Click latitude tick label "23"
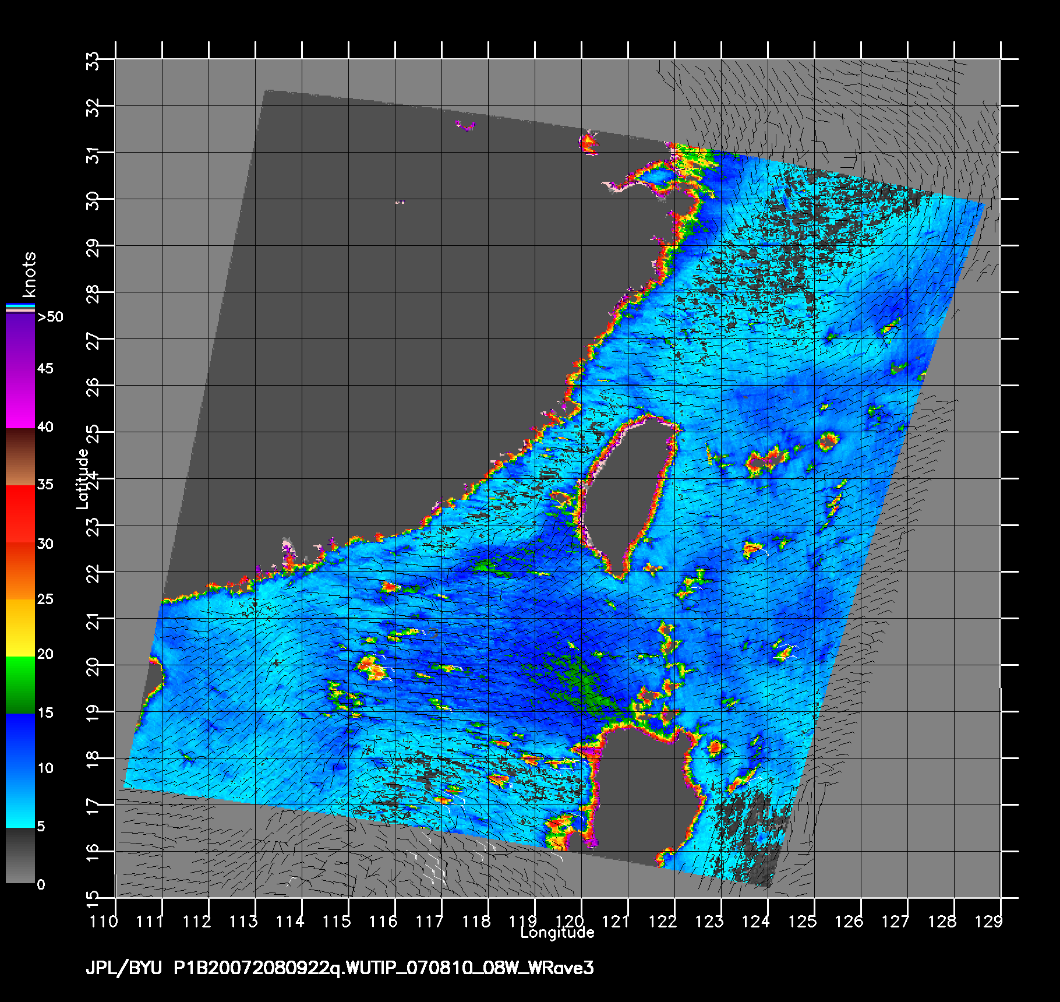The image size is (1060, 1002). 93,526
